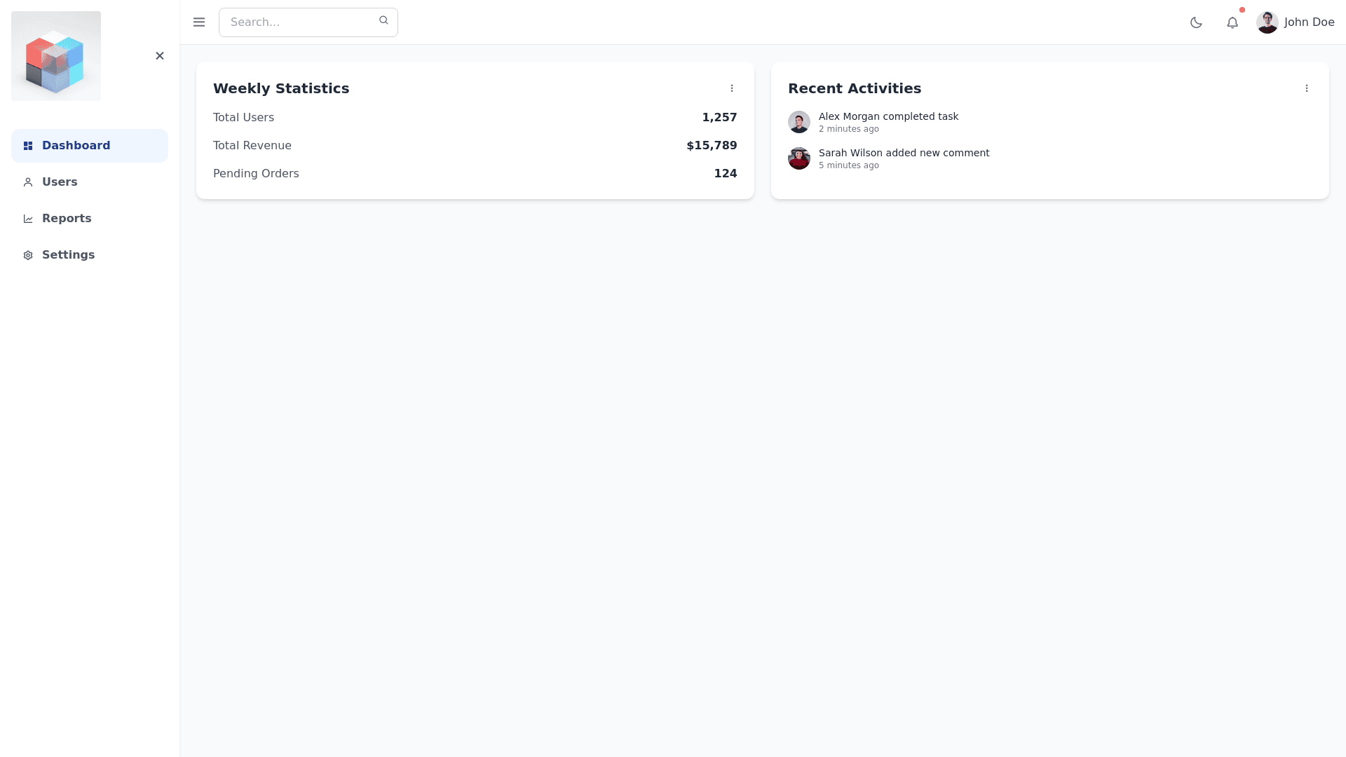The height and width of the screenshot is (757, 1346).
Task: Click John Doe's profile avatar
Action: coord(1267,22)
